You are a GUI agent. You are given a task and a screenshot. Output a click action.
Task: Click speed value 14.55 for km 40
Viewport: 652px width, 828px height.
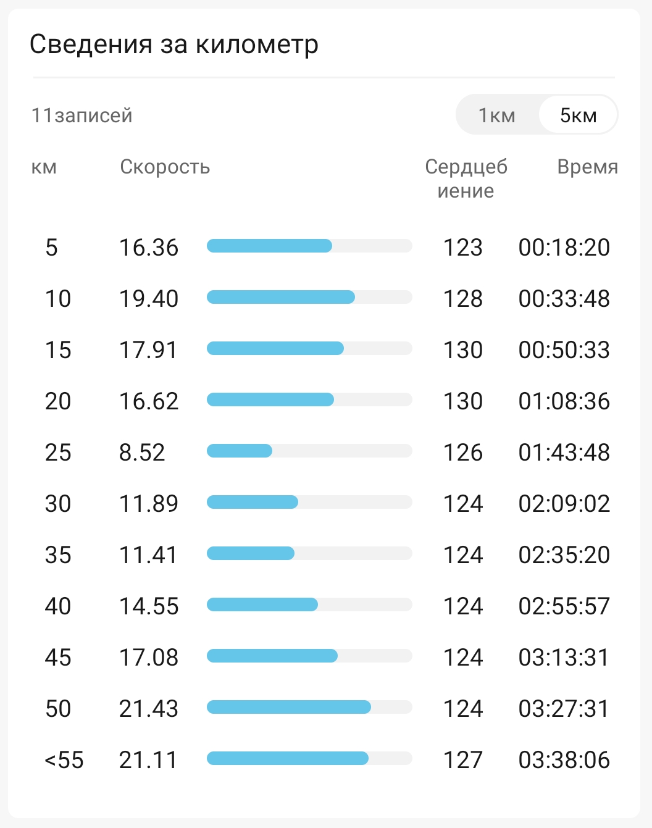[149, 606]
